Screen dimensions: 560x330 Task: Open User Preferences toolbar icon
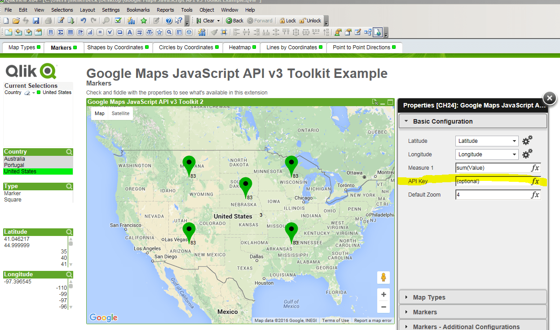(338, 32)
